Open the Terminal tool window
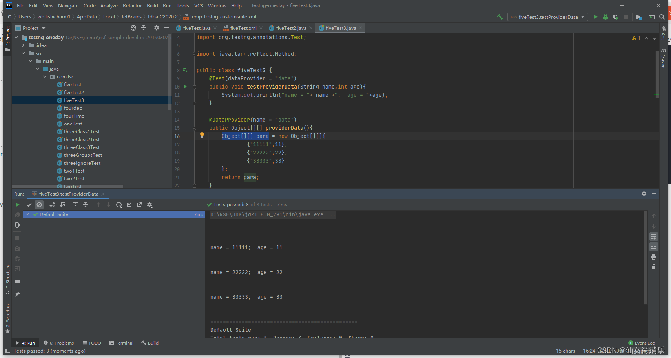This screenshot has height=358, width=671. (x=121, y=343)
